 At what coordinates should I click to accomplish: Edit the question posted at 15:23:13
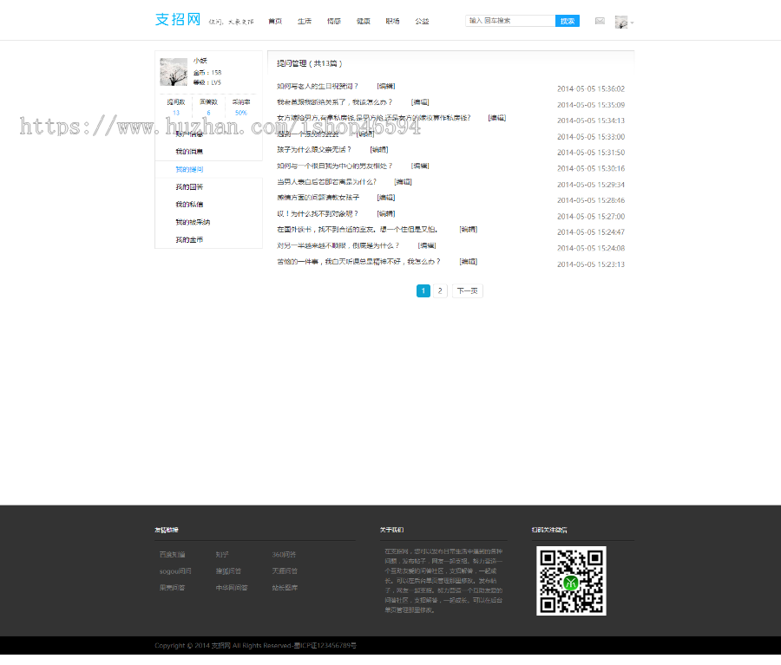469,262
